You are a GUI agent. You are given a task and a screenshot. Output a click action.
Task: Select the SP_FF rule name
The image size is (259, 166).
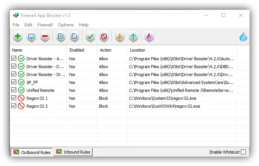32,82
